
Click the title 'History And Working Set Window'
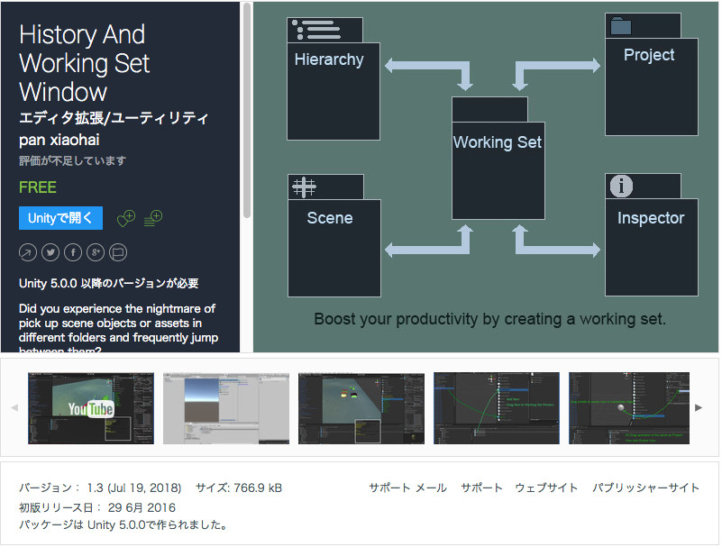click(x=84, y=63)
